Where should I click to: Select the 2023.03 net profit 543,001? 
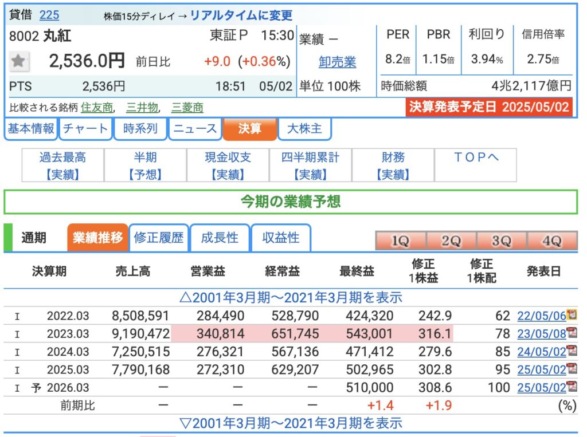(370, 334)
